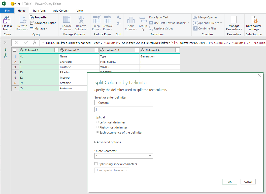Sort ascending with the A-Z icon
The image size is (266, 194).
coord(119,17)
